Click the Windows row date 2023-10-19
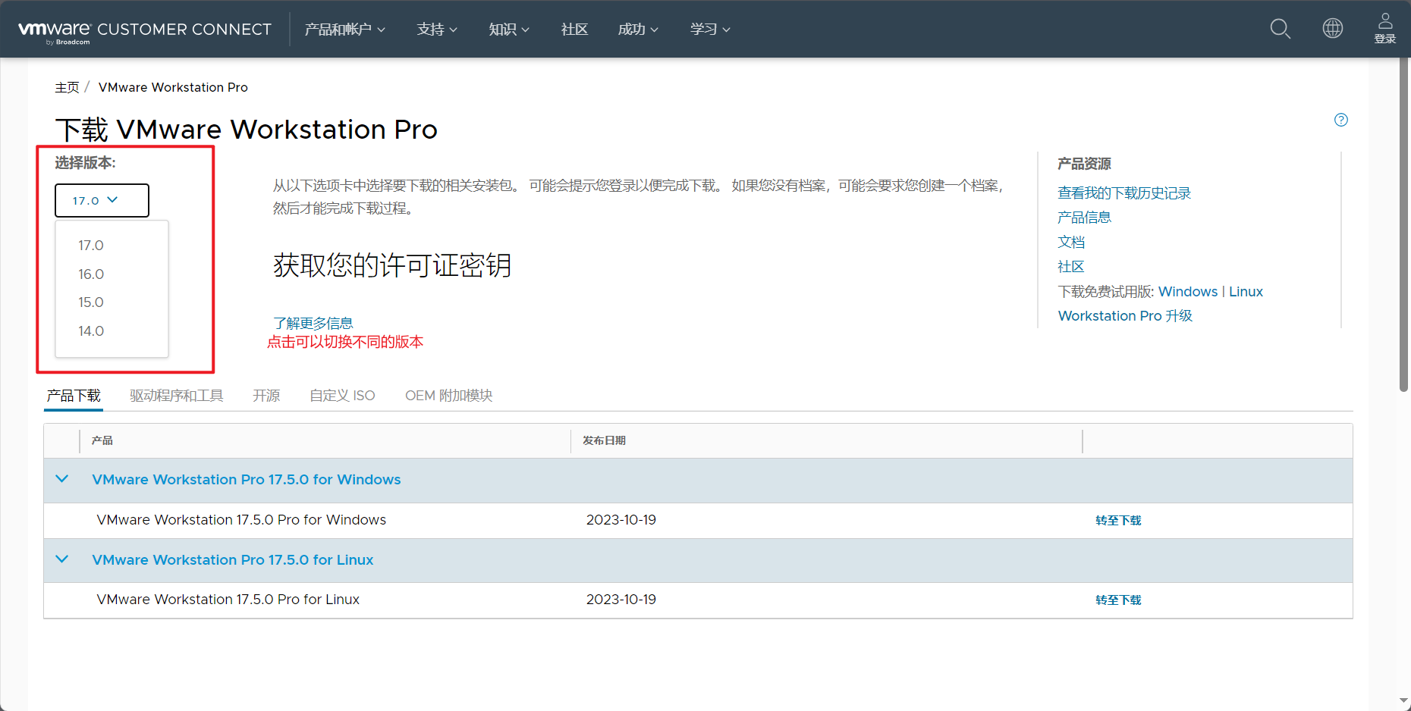 [621, 520]
